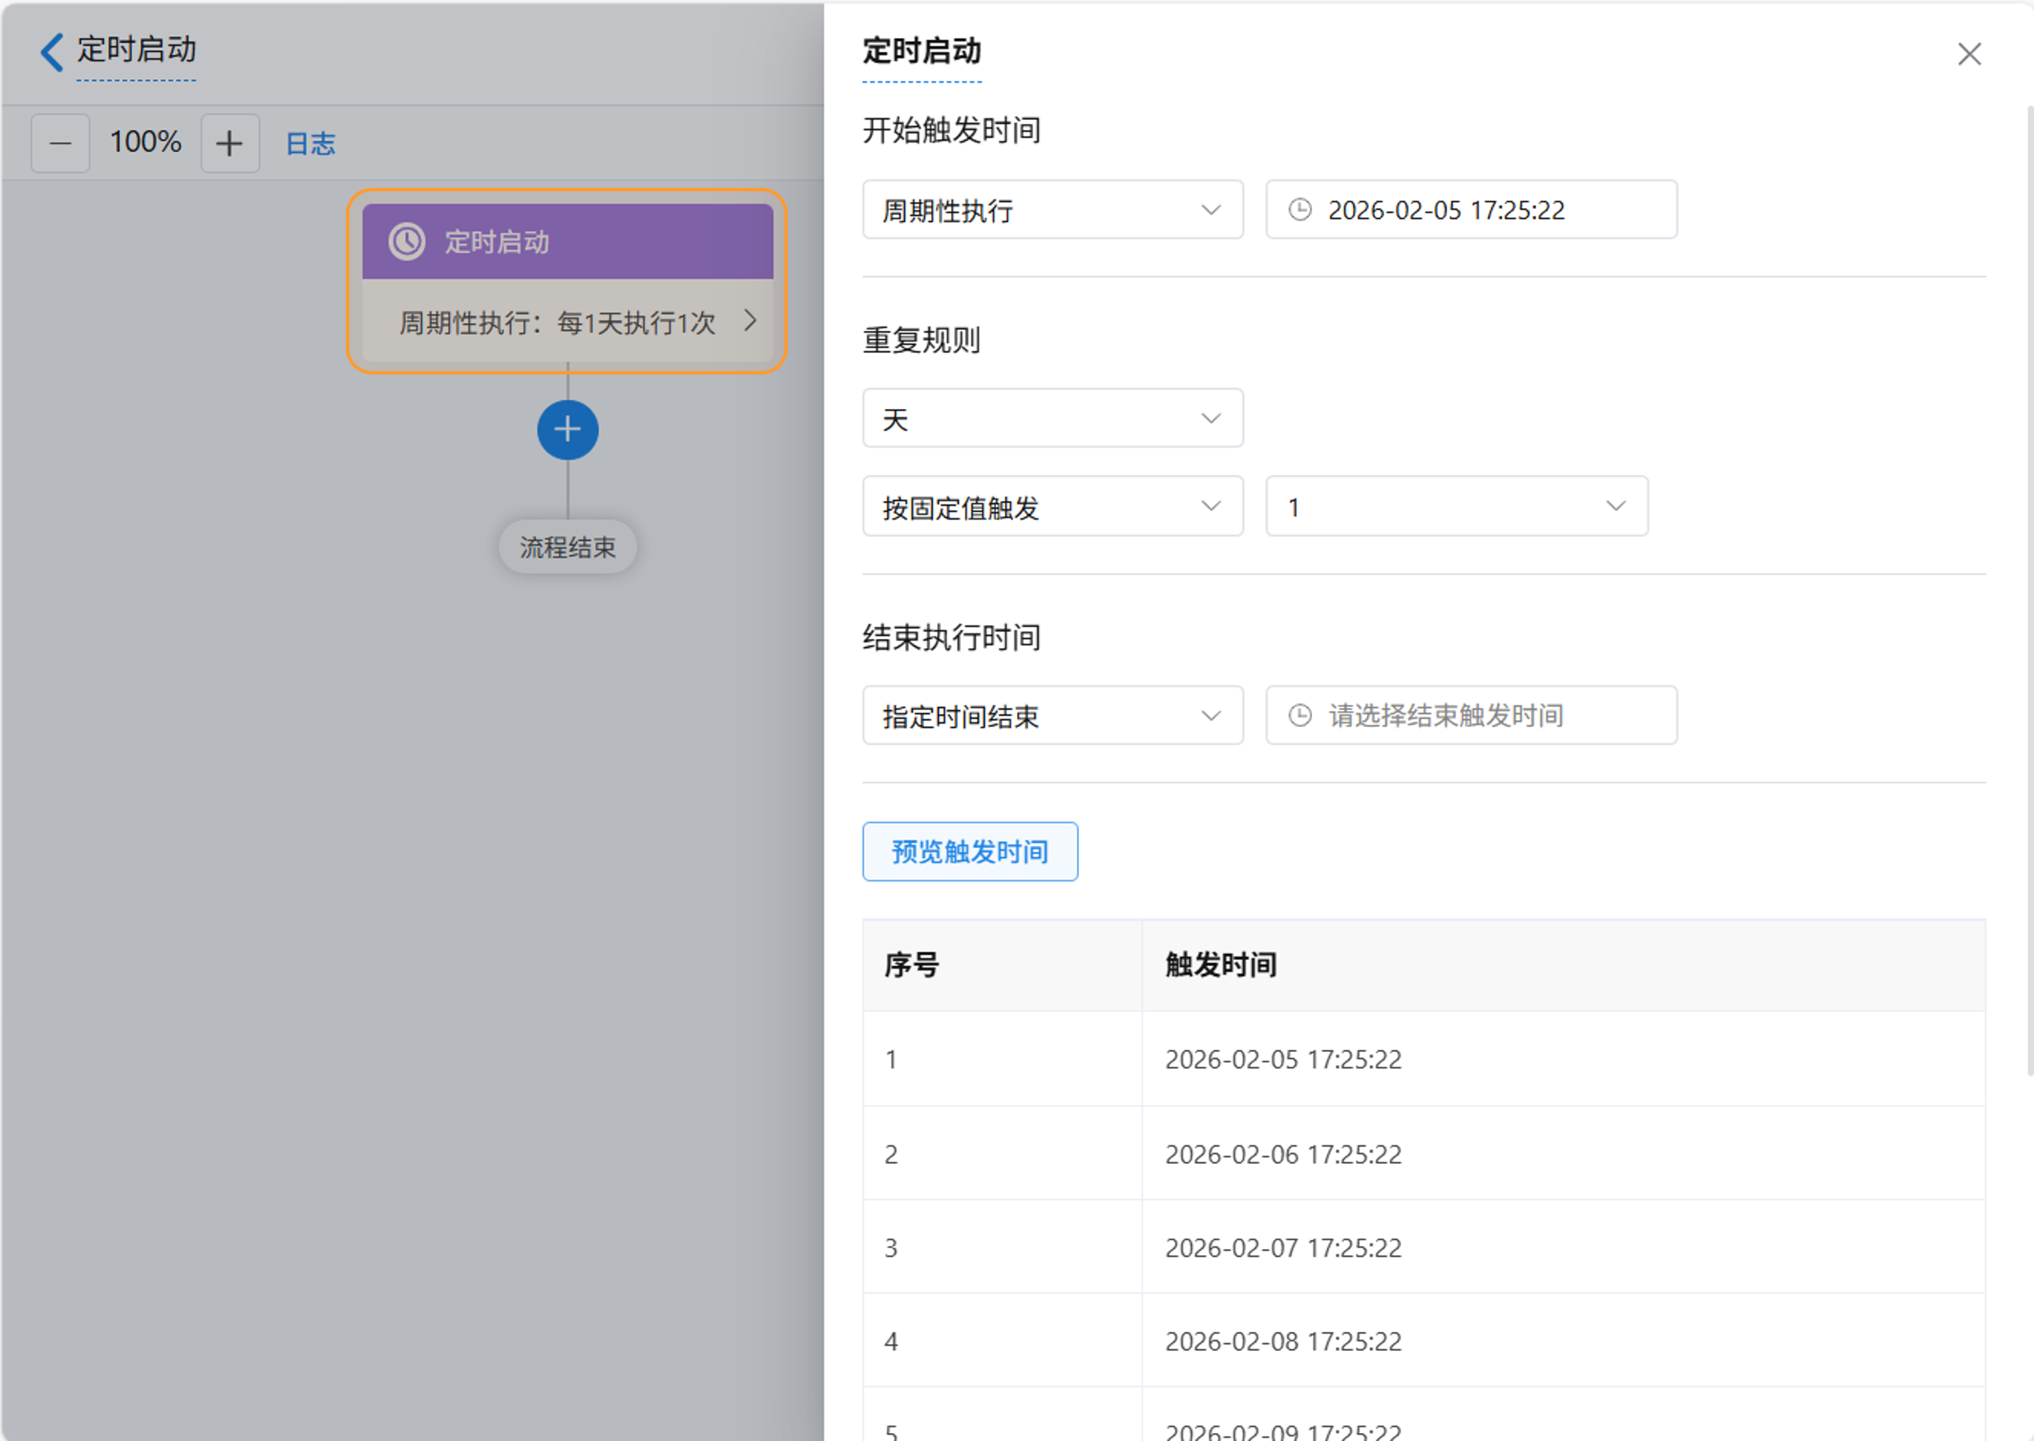Click the zoom out minus button
Screen dimensions: 2034x1441
point(61,143)
